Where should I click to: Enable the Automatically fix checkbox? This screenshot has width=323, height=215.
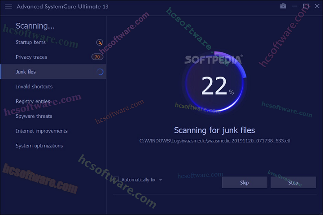click(116, 180)
